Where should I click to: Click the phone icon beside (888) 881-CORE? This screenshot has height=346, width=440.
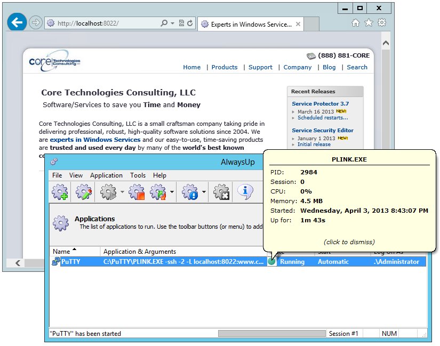(311, 56)
